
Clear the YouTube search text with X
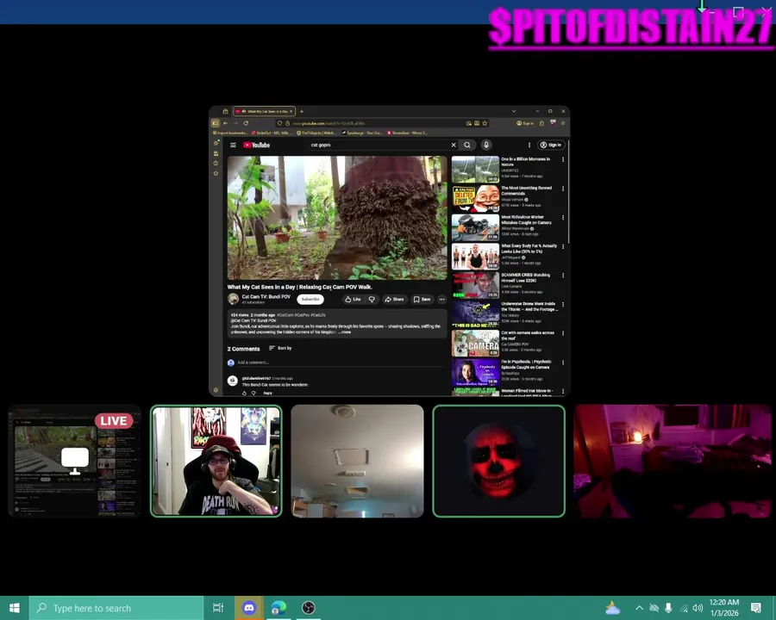[x=454, y=145]
